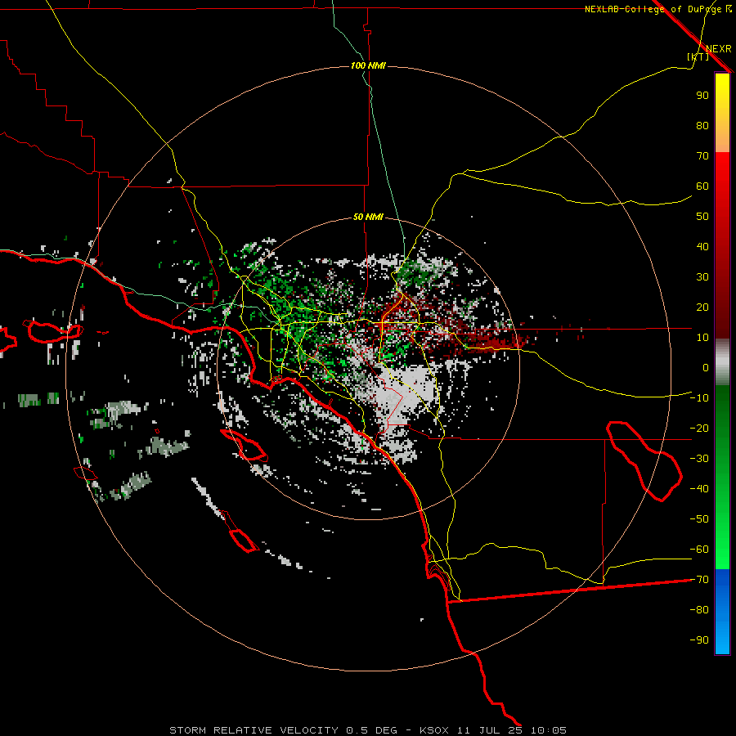Click the 80 tick label on the scale
The height and width of the screenshot is (736, 736).
pyautogui.click(x=702, y=125)
